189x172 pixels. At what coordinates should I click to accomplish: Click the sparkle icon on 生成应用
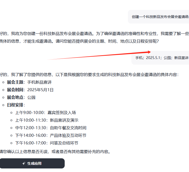click(24, 164)
